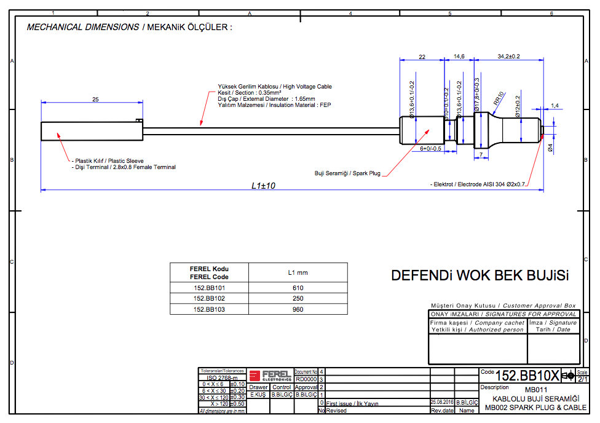The height and width of the screenshot is (423, 600).
Task: Click the spark plug ceramic body drawing
Action: tap(467, 130)
